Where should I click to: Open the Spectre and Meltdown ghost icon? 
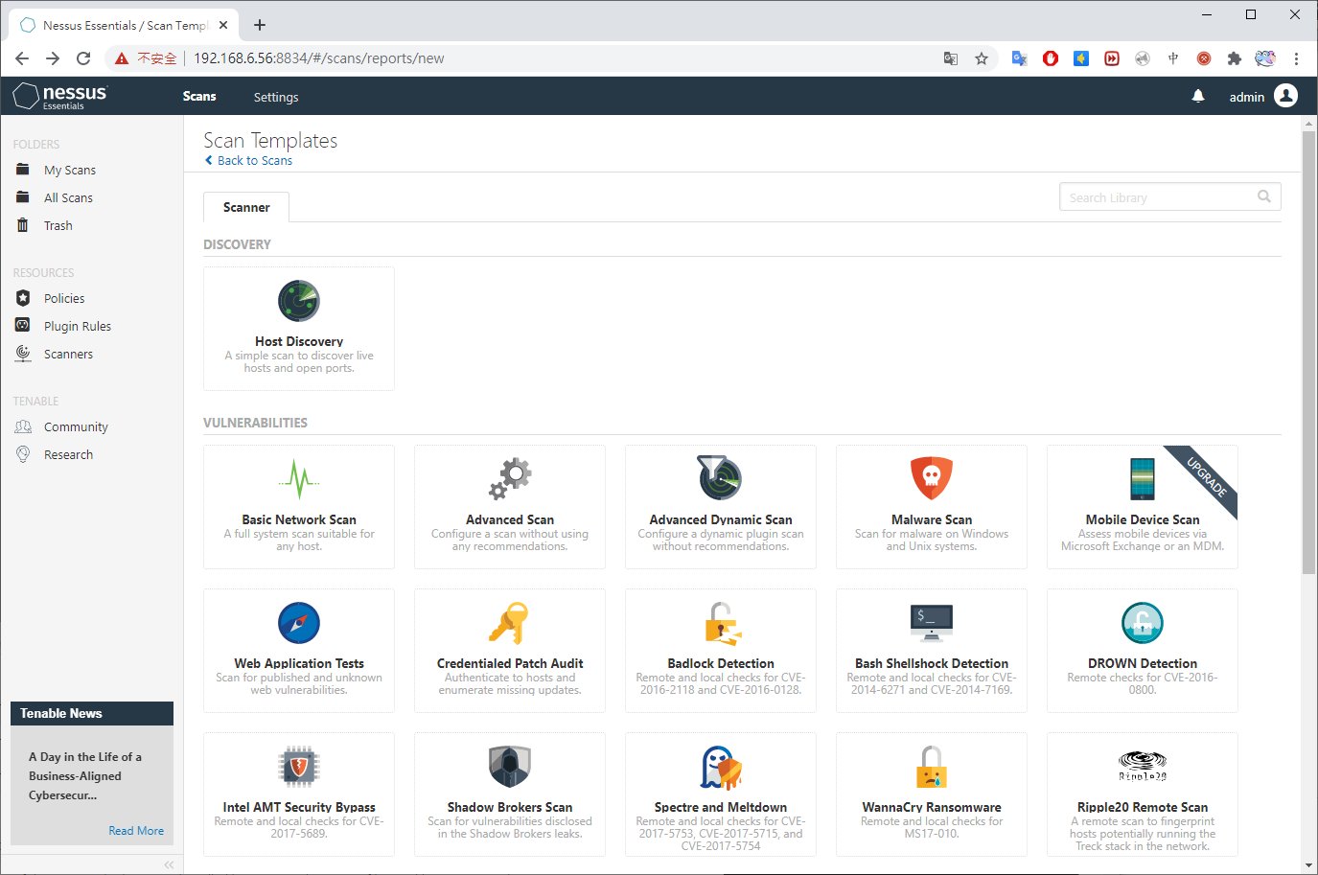pyautogui.click(x=720, y=767)
